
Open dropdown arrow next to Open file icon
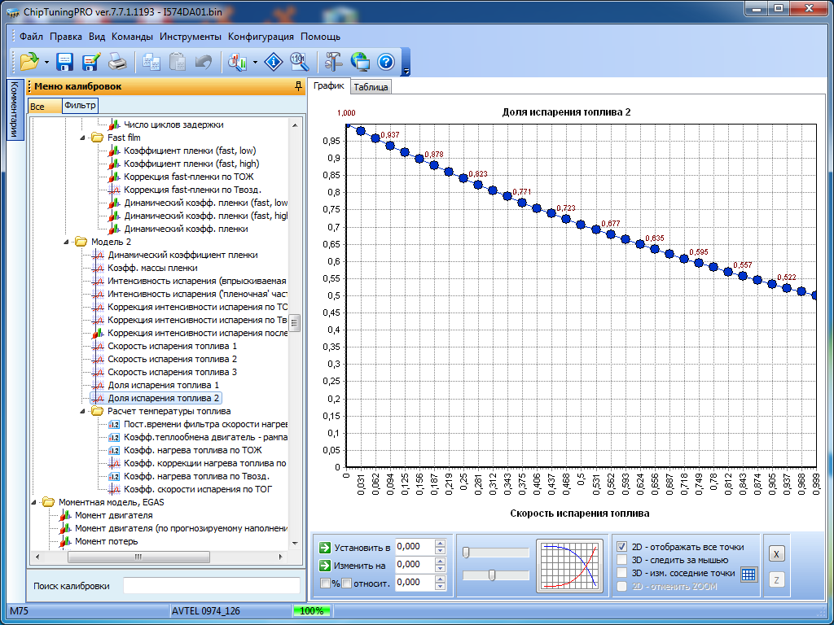(47, 62)
